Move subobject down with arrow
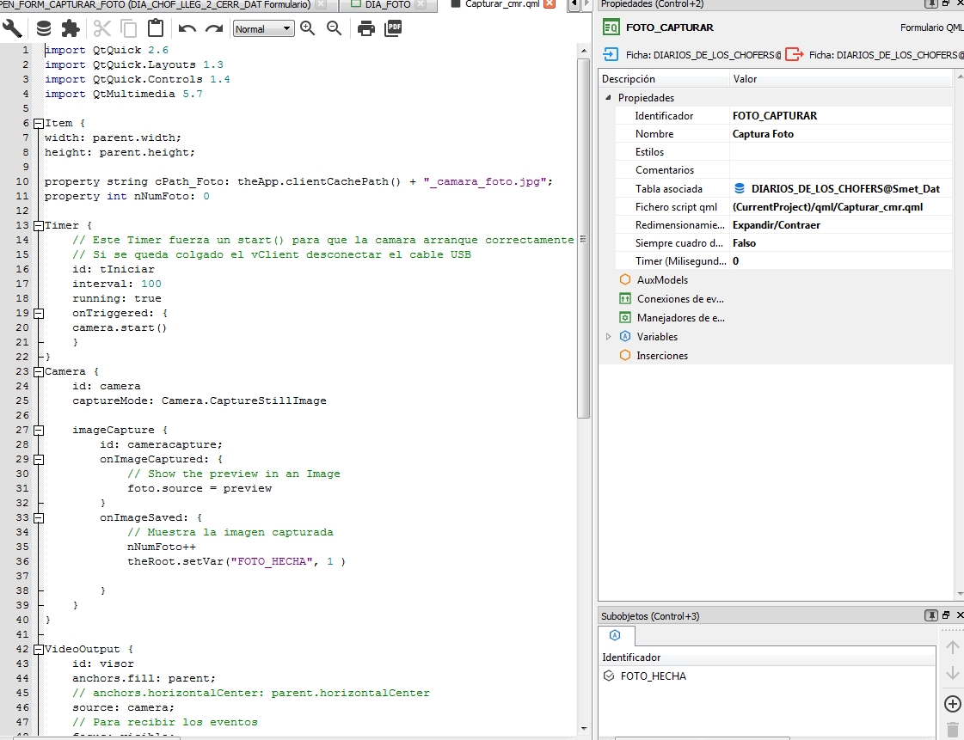 [x=952, y=673]
